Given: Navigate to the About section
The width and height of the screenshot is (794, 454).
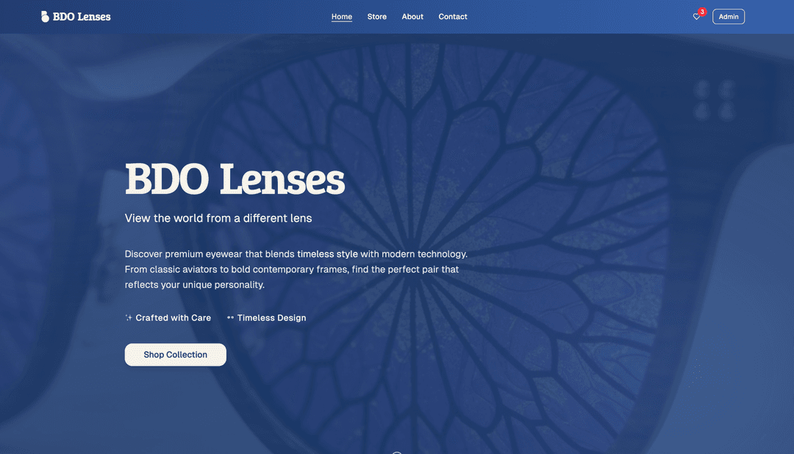Looking at the screenshot, I should pyautogui.click(x=412, y=16).
